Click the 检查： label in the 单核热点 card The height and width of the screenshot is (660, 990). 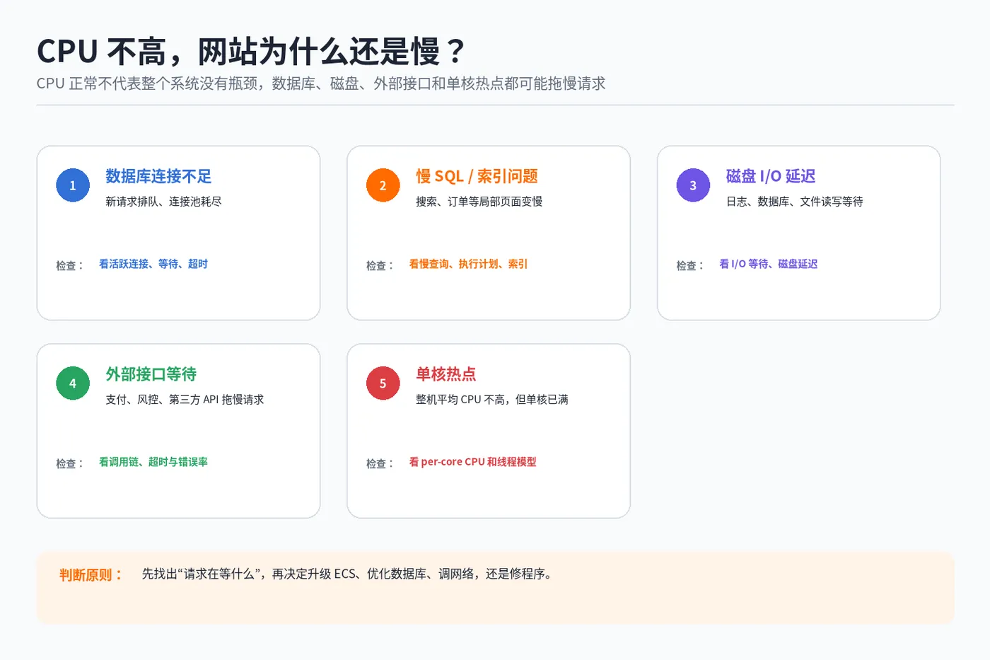pos(380,463)
